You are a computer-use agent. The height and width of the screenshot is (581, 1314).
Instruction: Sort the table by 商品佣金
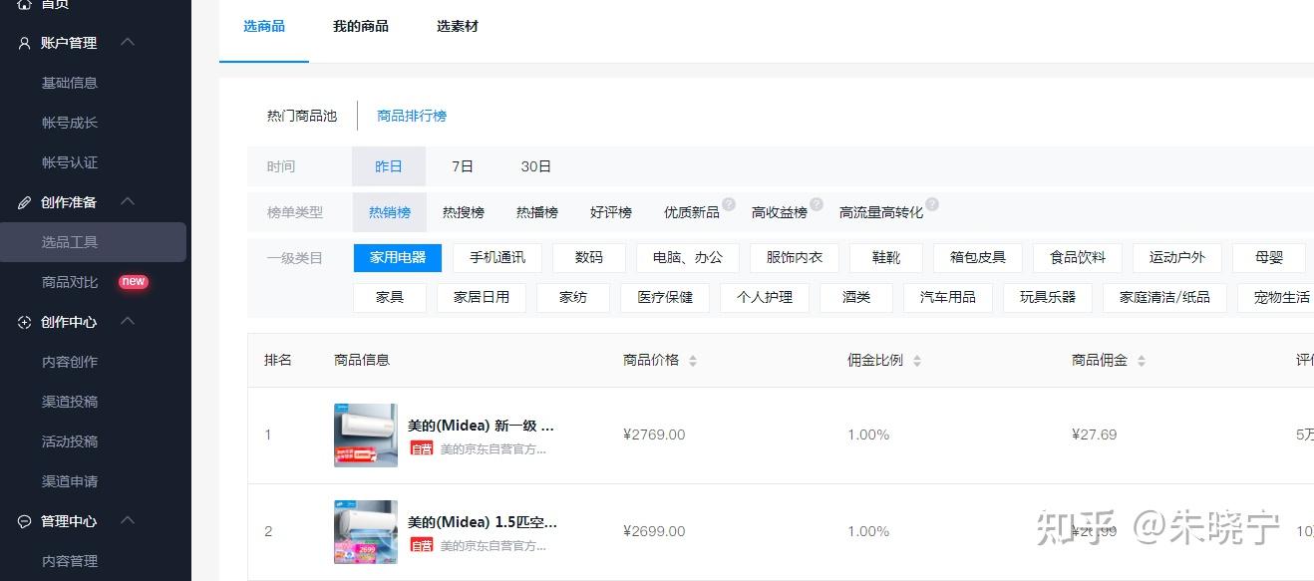pos(1142,361)
